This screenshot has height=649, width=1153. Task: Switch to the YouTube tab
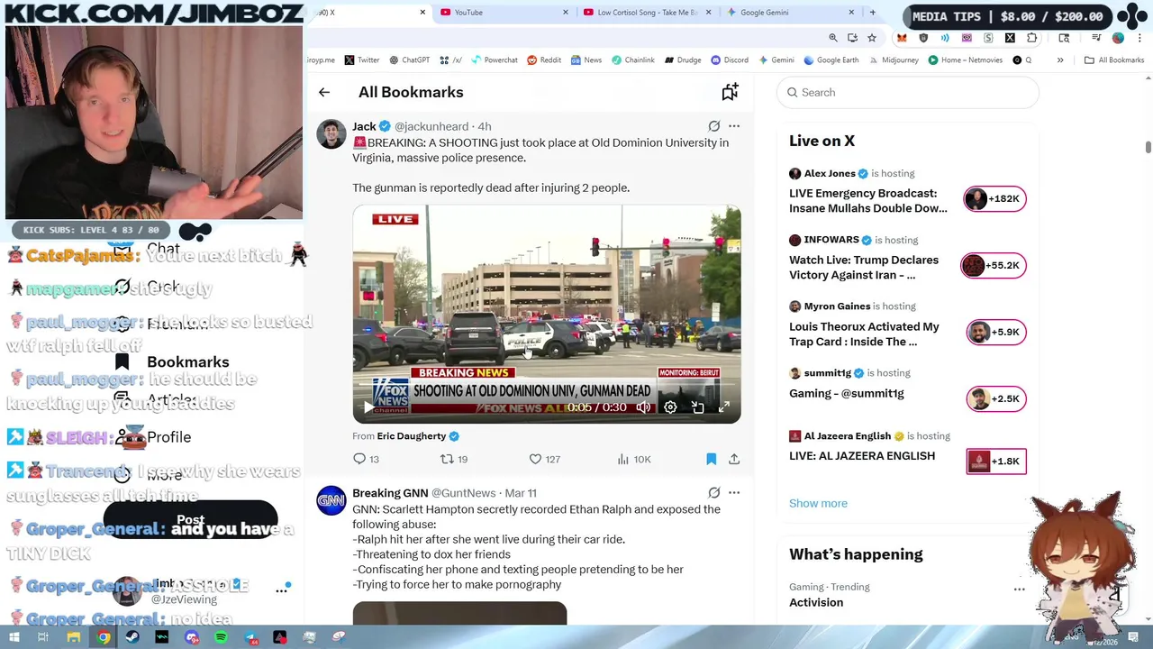[x=503, y=13]
